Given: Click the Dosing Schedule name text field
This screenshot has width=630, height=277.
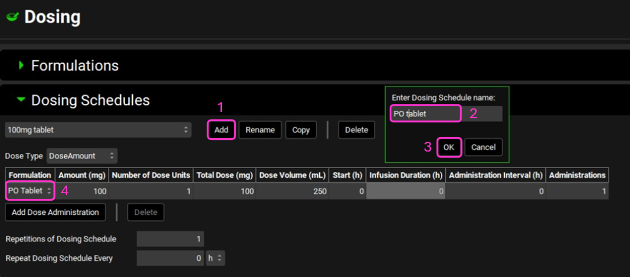Looking at the screenshot, I should [x=425, y=114].
